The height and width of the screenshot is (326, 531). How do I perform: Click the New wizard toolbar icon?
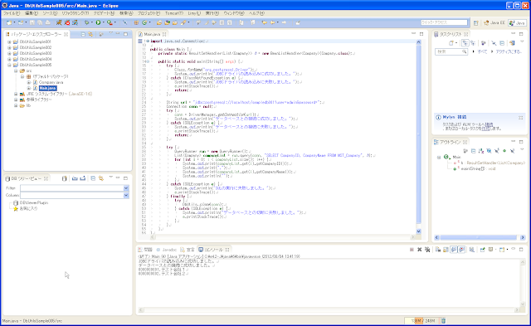(x=9, y=22)
